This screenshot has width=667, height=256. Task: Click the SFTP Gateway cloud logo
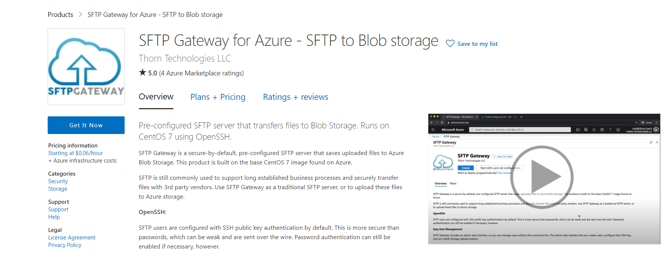tap(86, 66)
